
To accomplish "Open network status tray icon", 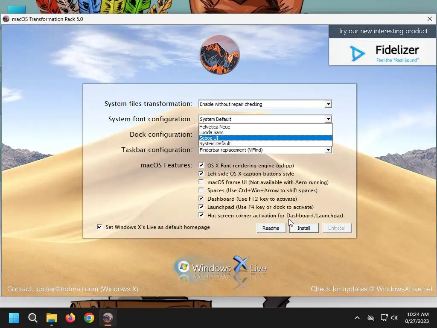I will pos(385,318).
